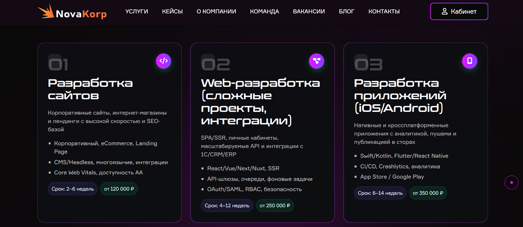Image resolution: width=523 pixels, height=227 pixels.
Task: Click the 'от 350 000 ₽' price badge
Action: [x=428, y=193]
